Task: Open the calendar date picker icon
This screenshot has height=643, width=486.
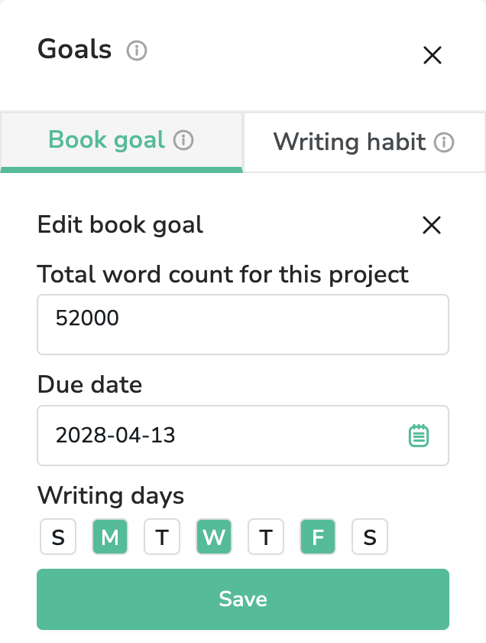Action: tap(419, 436)
